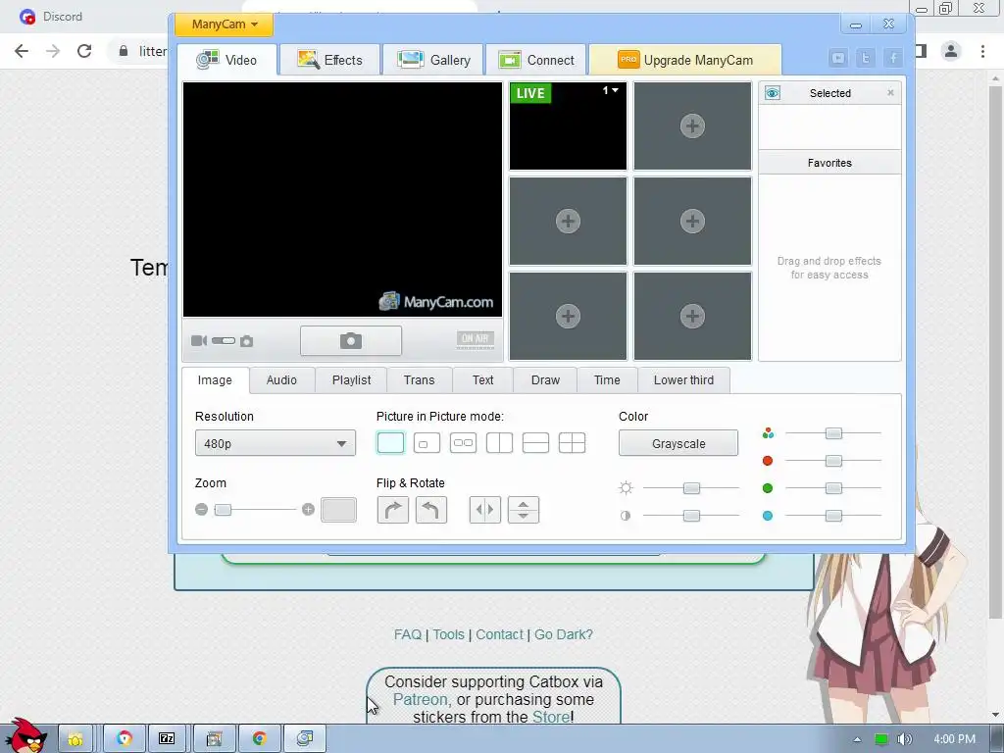This screenshot has height=753, width=1004.
Task: Open the Playlist tab
Action: point(352,380)
